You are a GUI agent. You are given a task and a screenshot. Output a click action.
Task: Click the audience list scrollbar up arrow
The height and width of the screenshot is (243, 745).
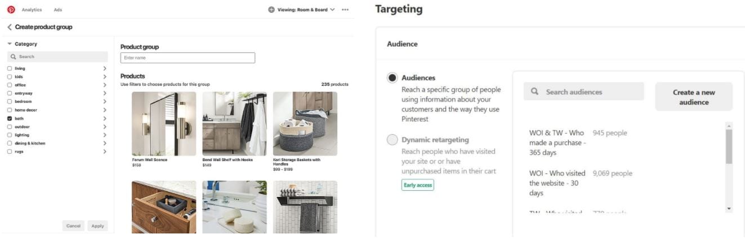click(729, 126)
